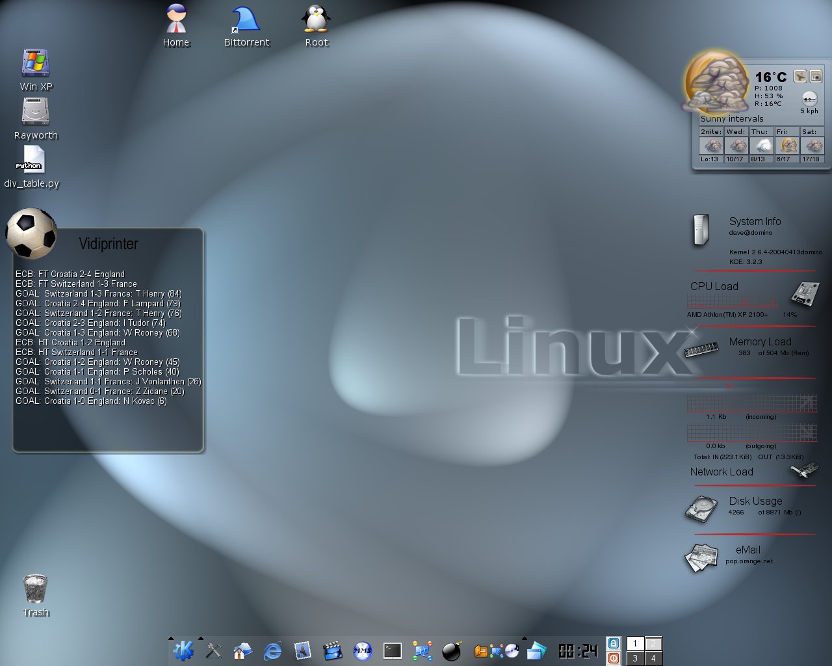Click the blue show desktop icon

point(537,650)
